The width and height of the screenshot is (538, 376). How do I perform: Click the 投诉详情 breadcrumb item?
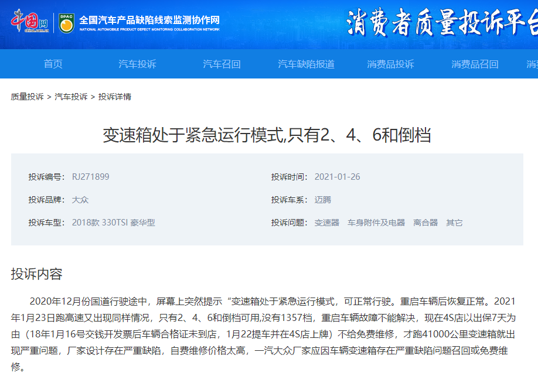point(115,97)
